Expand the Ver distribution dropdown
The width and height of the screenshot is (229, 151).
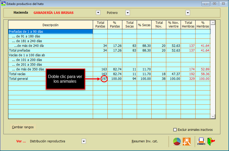pyautogui.click(x=84, y=141)
